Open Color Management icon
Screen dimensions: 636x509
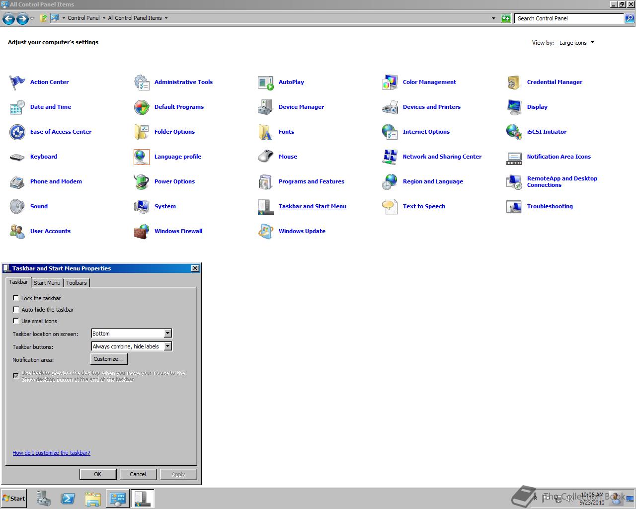[390, 82]
